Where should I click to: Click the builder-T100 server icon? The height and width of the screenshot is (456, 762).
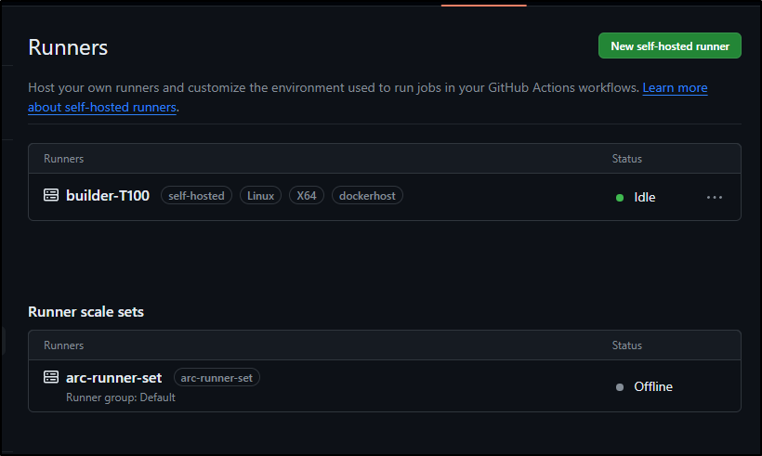[x=51, y=195]
